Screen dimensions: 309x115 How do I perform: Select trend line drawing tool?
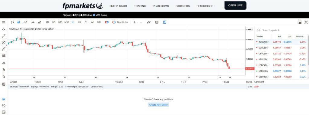click(4, 36)
